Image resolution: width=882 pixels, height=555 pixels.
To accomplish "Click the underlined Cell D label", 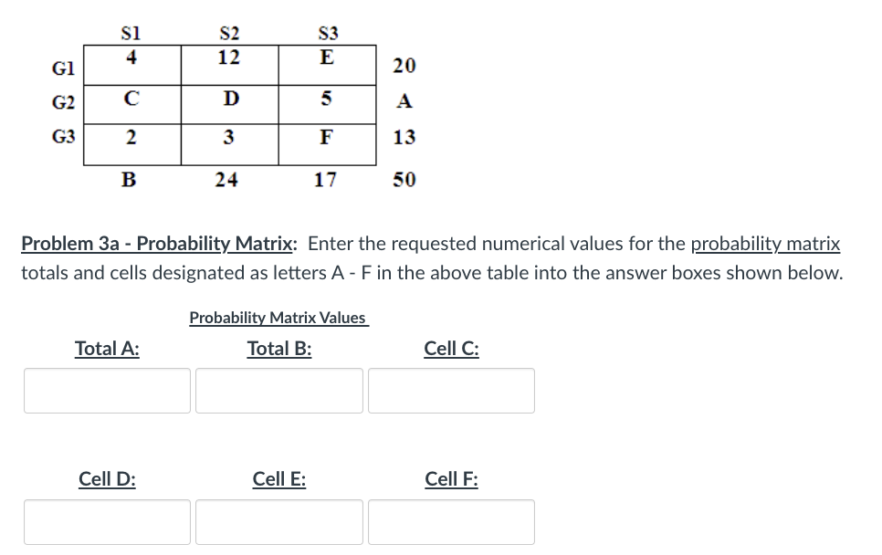I will point(107,478).
